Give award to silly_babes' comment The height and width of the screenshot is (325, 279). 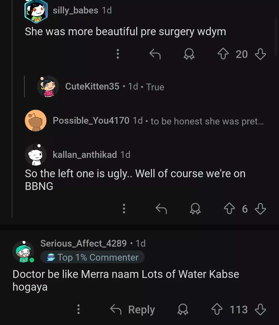coord(189,54)
